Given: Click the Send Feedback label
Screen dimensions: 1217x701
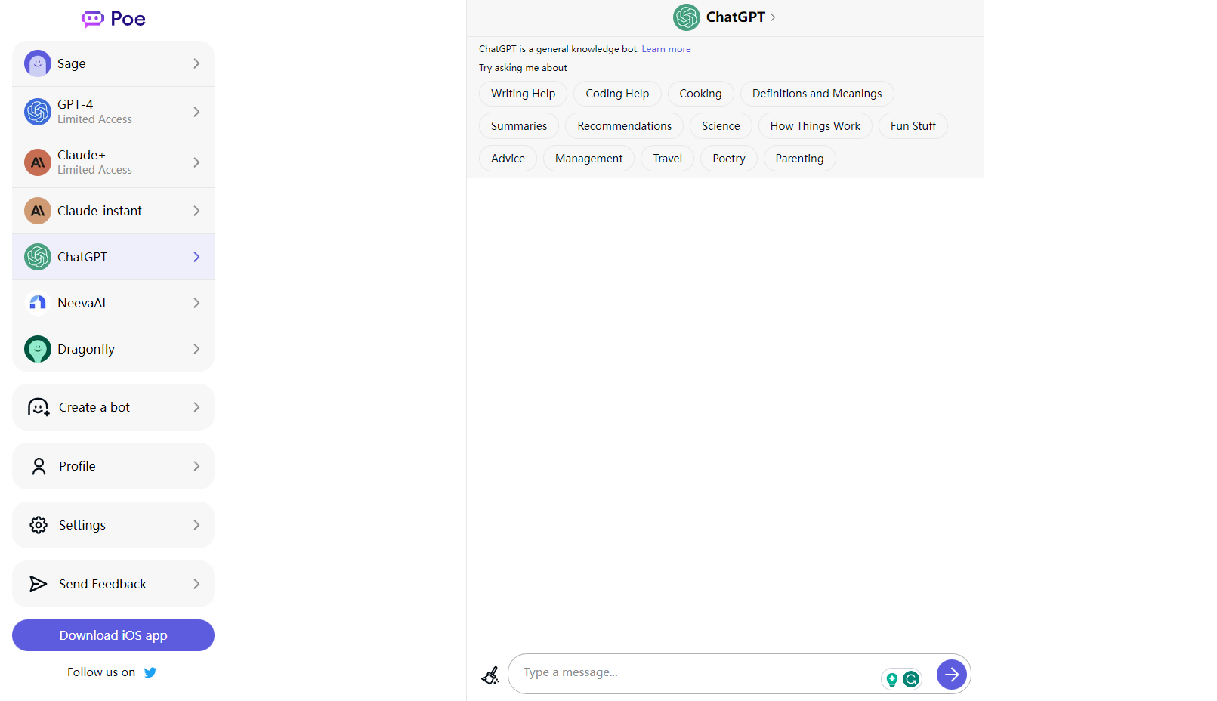Looking at the screenshot, I should [103, 584].
